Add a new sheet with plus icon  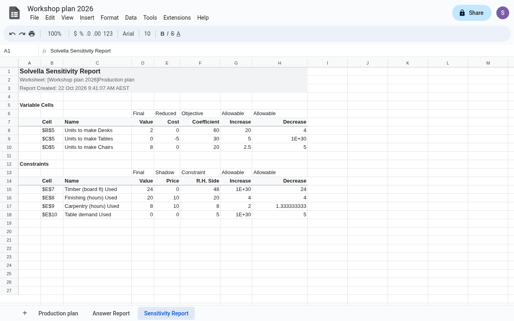(25, 313)
